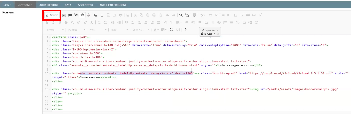This screenshot has width=351, height=114.
Task: Click the Remove Format icon
Action: coord(92,22)
